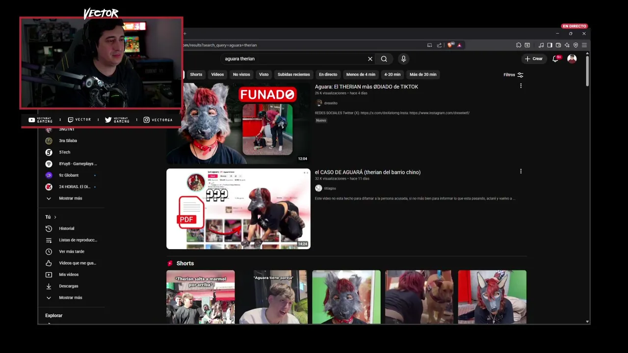Open Short 'Therian salta a marmol por arriba'
Image resolution: width=628 pixels, height=353 pixels.
[x=200, y=297]
